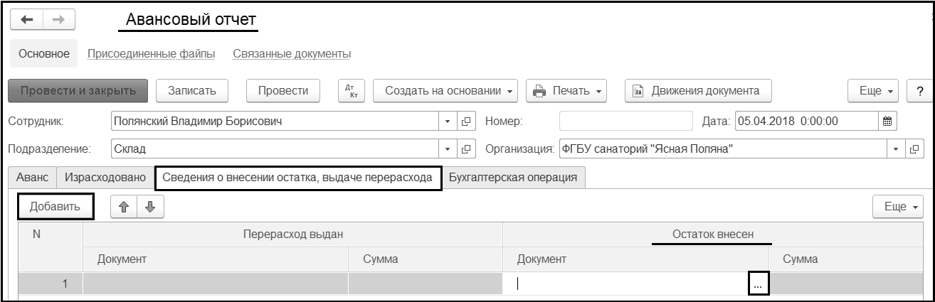Open the Печать dropdown menu
Viewport: 935px width, 302px height.
566,91
